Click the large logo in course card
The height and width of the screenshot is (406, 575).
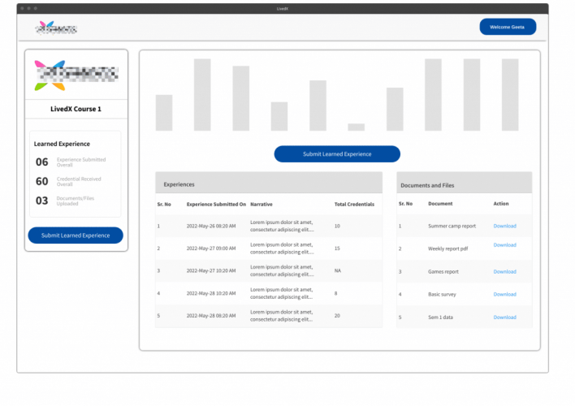[x=76, y=76]
